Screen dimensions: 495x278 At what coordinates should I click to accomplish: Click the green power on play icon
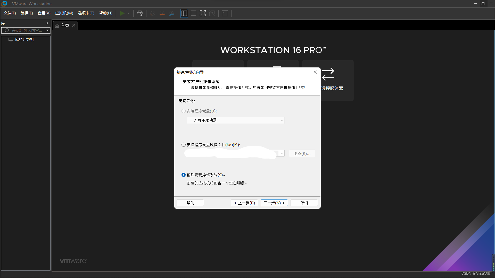point(122,13)
